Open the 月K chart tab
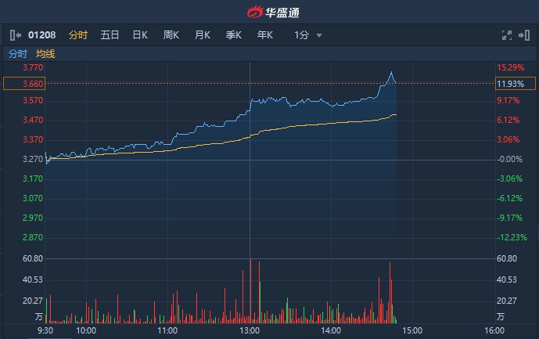 (x=203, y=34)
